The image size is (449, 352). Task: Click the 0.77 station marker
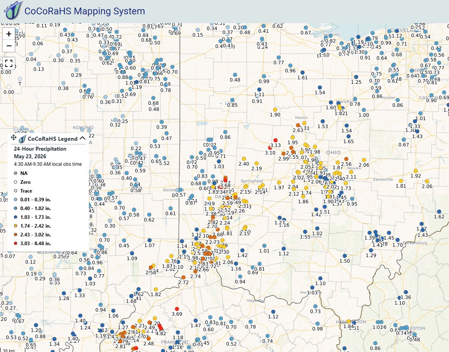(279, 57)
